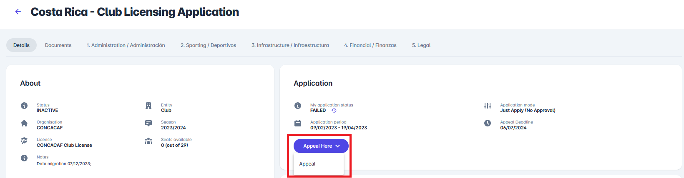Expand the Appeal Here dropdown button
This screenshot has height=178, width=684.
321,146
